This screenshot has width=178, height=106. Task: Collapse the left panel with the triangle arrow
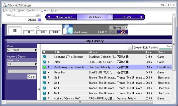(x=39, y=89)
